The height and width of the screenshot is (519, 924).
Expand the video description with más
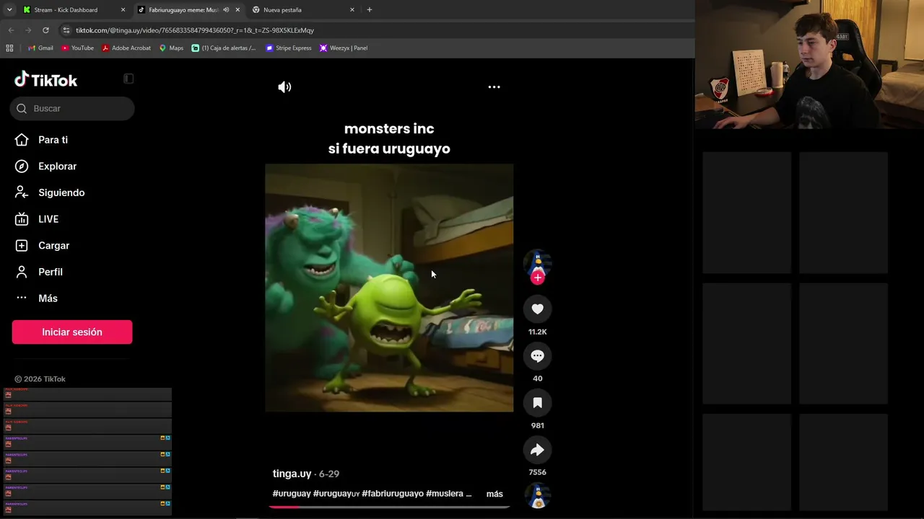pyautogui.click(x=494, y=494)
